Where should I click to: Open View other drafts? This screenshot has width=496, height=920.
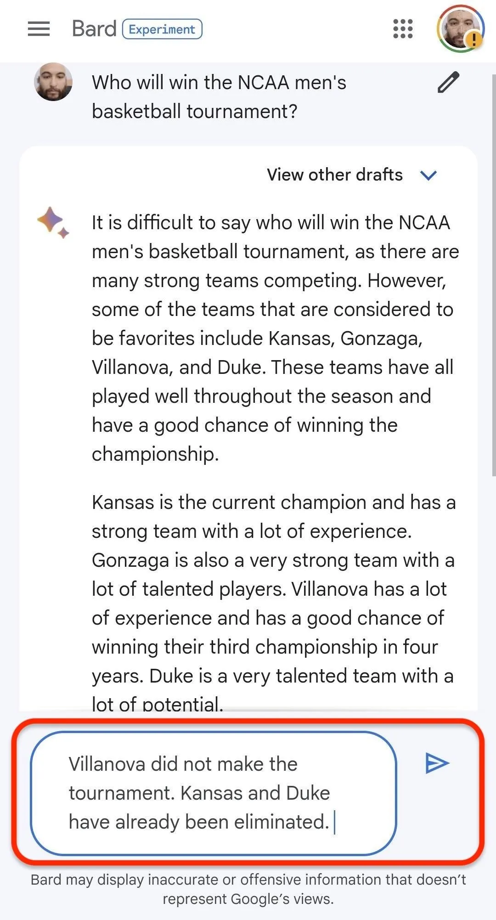[x=335, y=175]
